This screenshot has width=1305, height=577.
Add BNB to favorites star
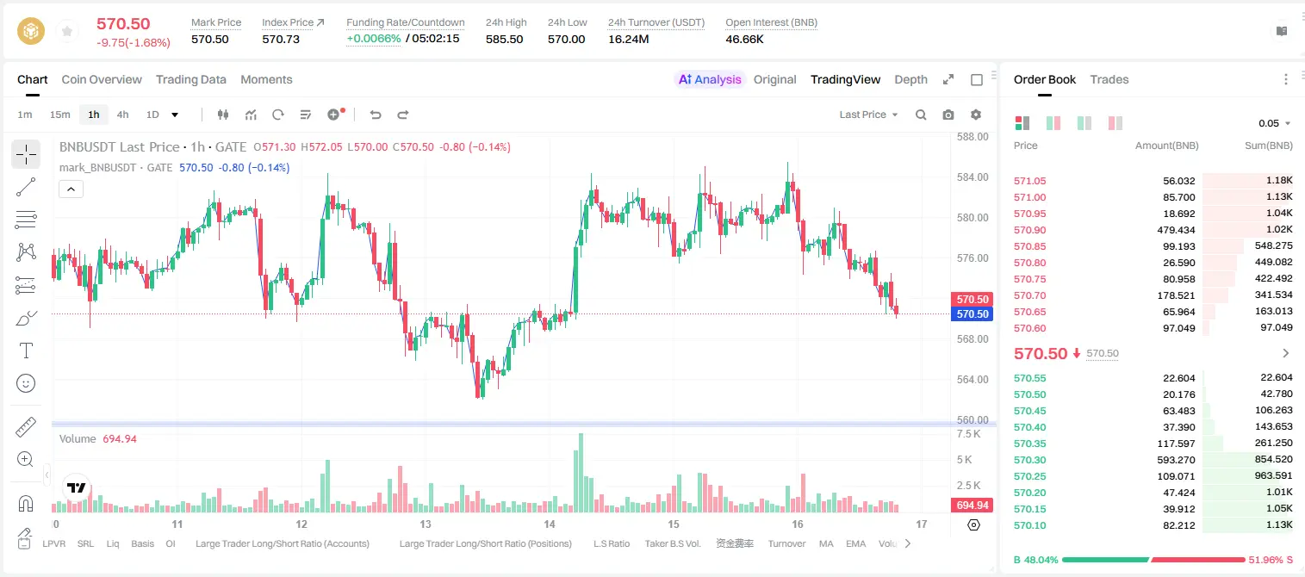point(66,32)
